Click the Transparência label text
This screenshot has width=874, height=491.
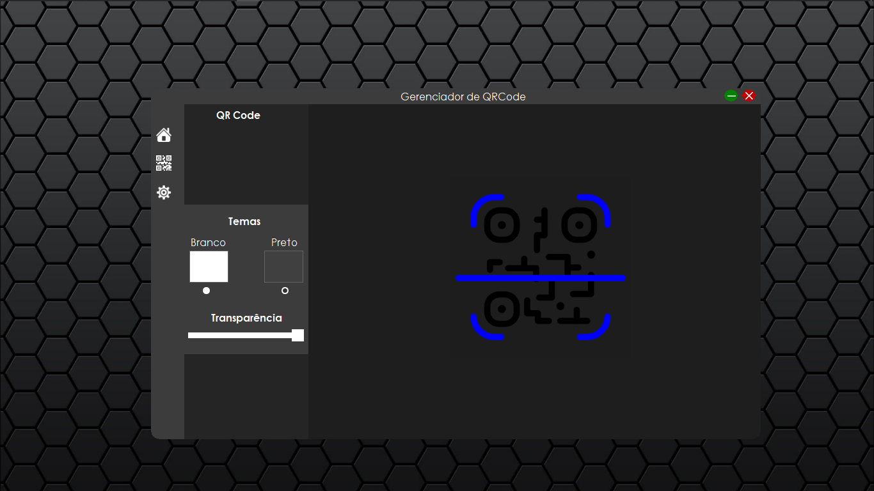click(x=246, y=318)
